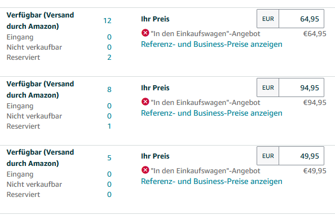Edit the price field showing 49,95
The width and height of the screenshot is (335, 215).
tap(301, 156)
